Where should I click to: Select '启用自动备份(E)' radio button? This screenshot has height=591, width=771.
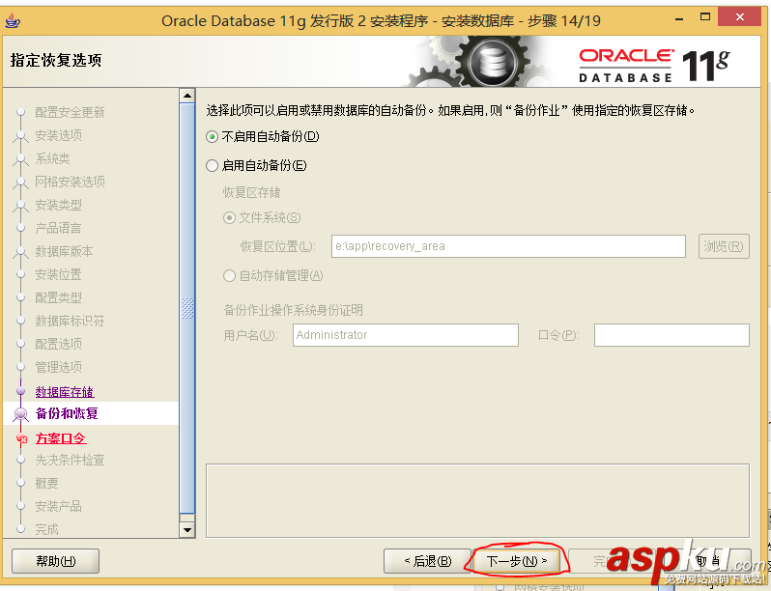212,165
